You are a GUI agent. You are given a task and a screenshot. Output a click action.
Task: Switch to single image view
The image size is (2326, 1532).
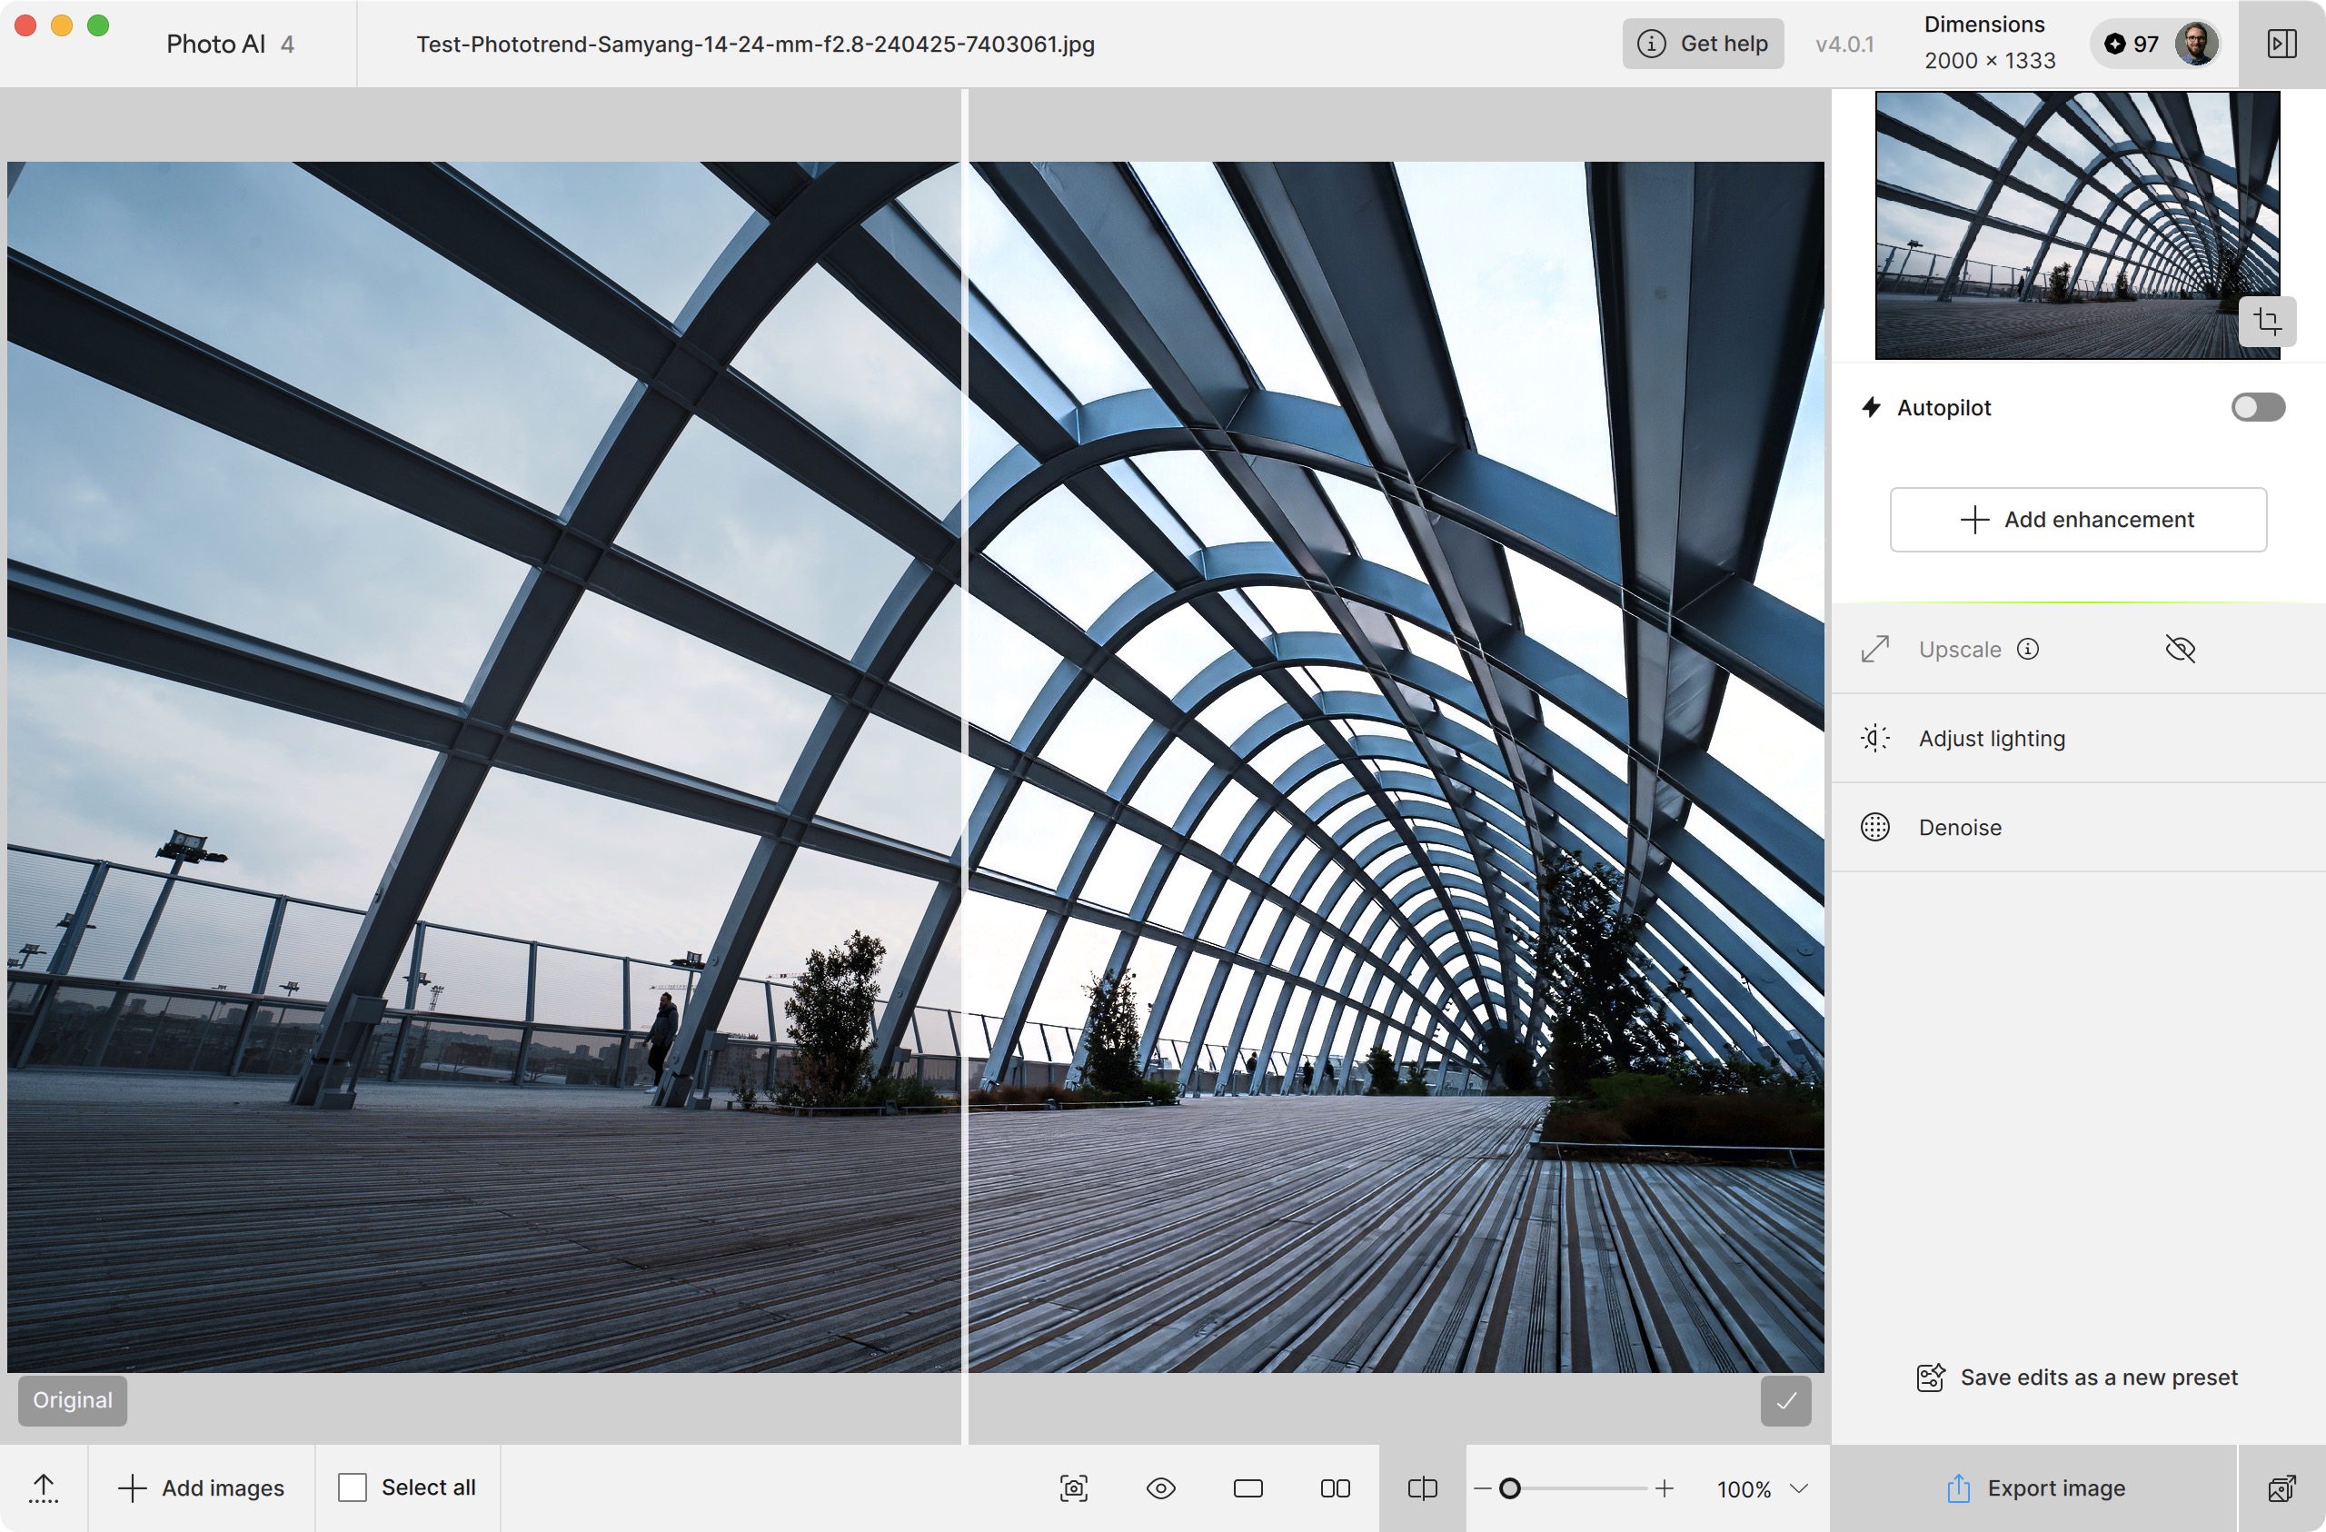1248,1488
